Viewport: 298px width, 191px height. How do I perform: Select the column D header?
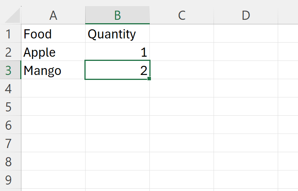[246, 15]
